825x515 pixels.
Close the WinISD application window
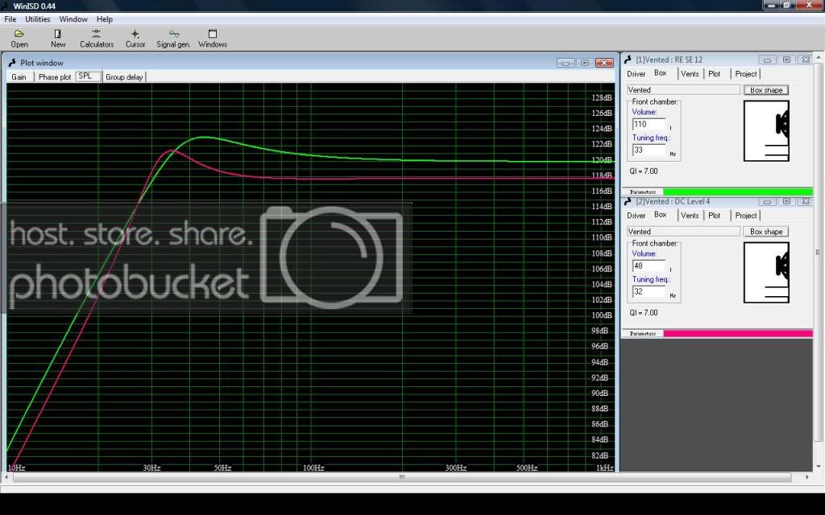809,5
